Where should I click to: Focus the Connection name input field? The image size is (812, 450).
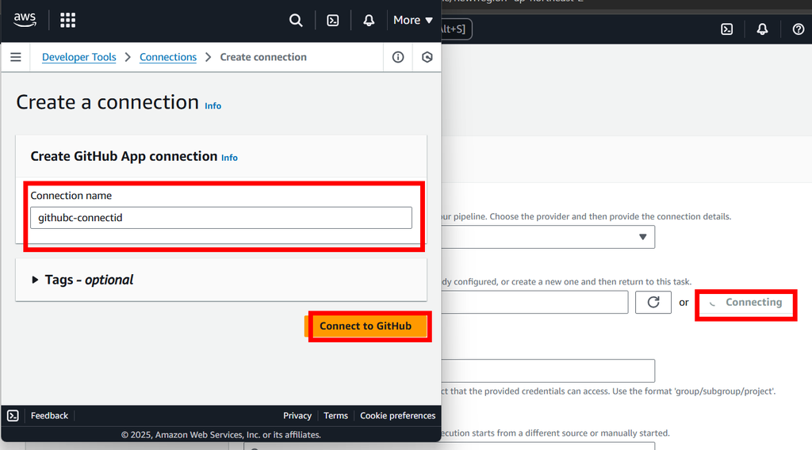(x=221, y=218)
